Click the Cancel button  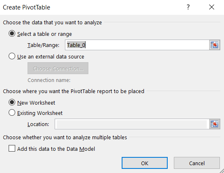pyautogui.click(x=197, y=163)
